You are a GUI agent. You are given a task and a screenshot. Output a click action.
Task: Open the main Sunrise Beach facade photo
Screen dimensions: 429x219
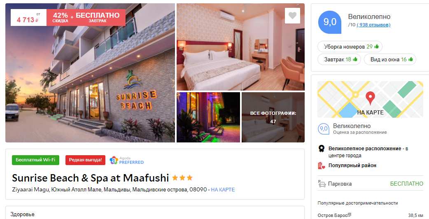pyautogui.click(x=90, y=73)
